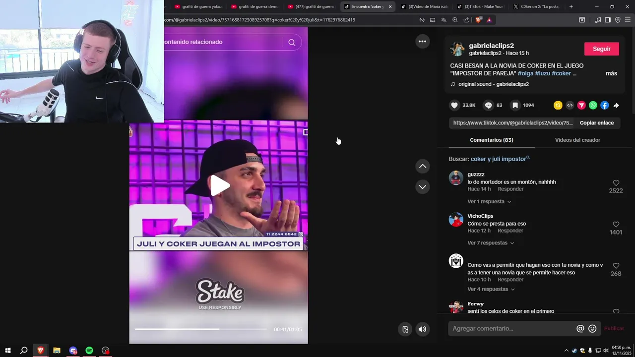Screen dimensions: 635x357
Task: Click share page icon in address bar
Action: click(466, 20)
